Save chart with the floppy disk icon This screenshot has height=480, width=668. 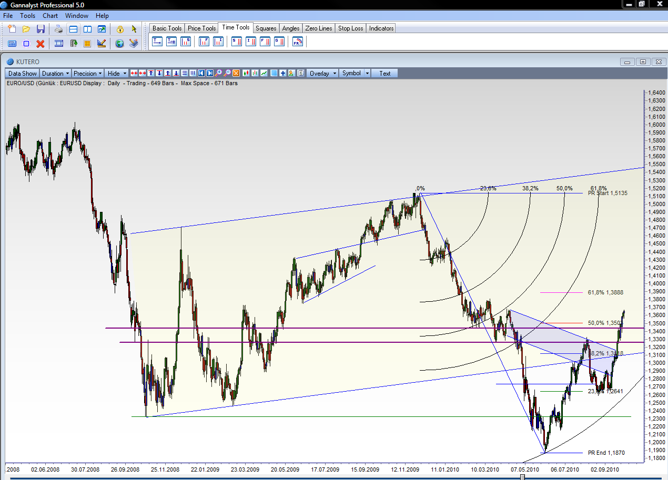(x=41, y=29)
